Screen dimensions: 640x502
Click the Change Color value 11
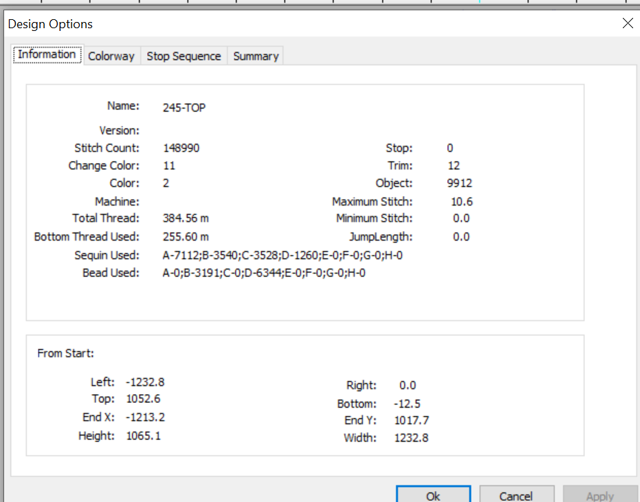click(x=169, y=166)
